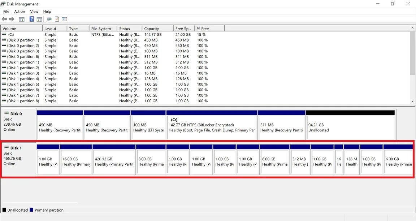The image size is (416, 221).
Task: Click the Disk 1 drive icon in graphical view
Action: pos(6,148)
